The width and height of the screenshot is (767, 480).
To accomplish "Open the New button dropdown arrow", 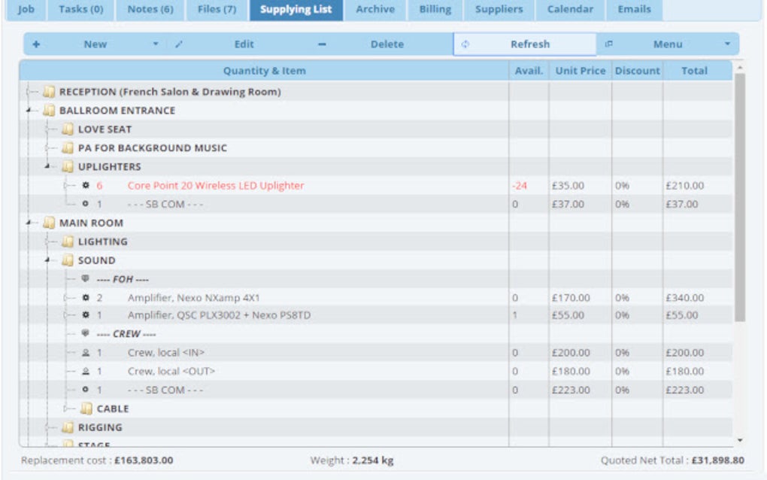I will pos(155,44).
